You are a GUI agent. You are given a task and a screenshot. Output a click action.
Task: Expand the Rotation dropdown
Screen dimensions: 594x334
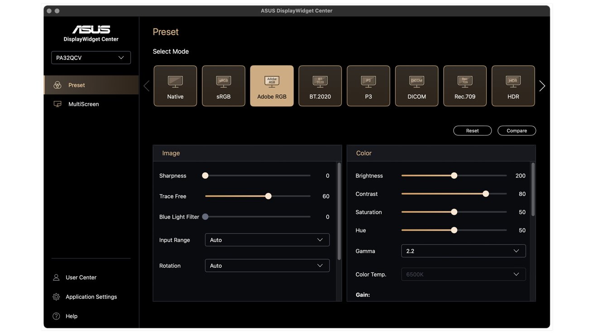[x=267, y=266]
